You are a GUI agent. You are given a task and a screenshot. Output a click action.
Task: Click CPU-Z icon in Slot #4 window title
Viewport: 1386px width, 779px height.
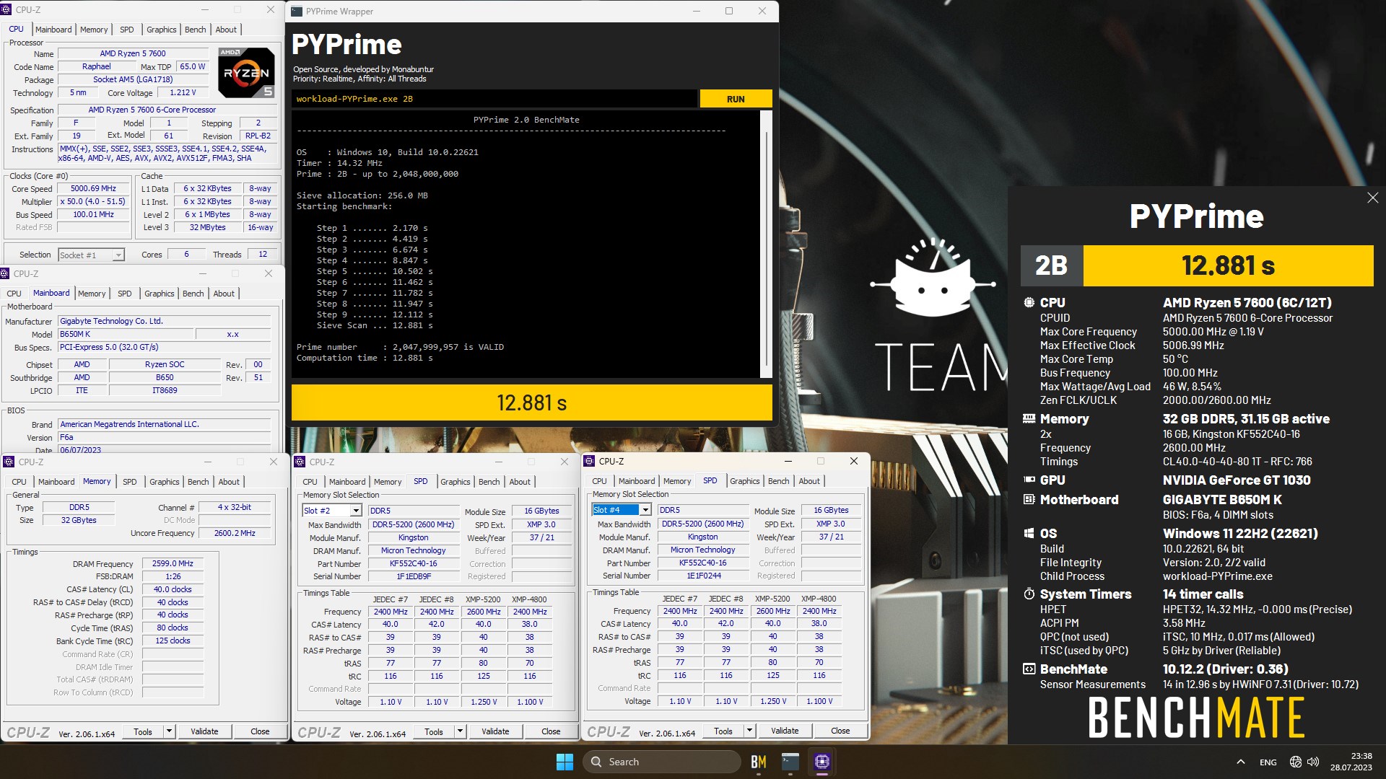pos(590,461)
